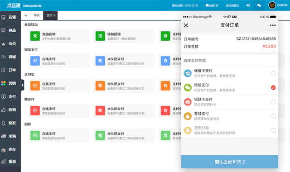Open the 钱包提现 card title
Screen dimensions: 290x172
tap(114, 34)
